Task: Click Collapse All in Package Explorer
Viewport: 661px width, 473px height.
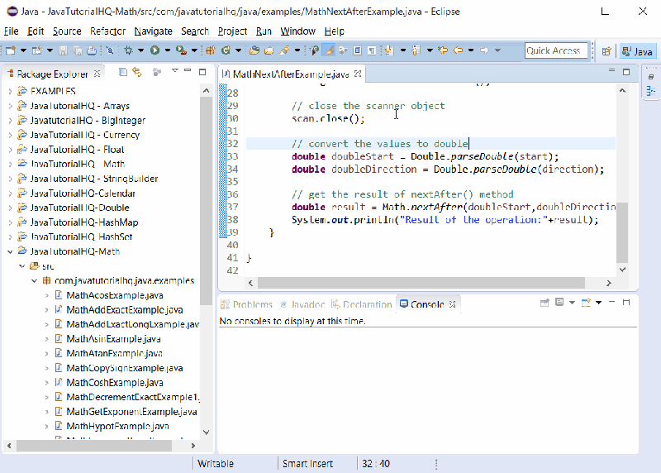Action: click(x=123, y=72)
